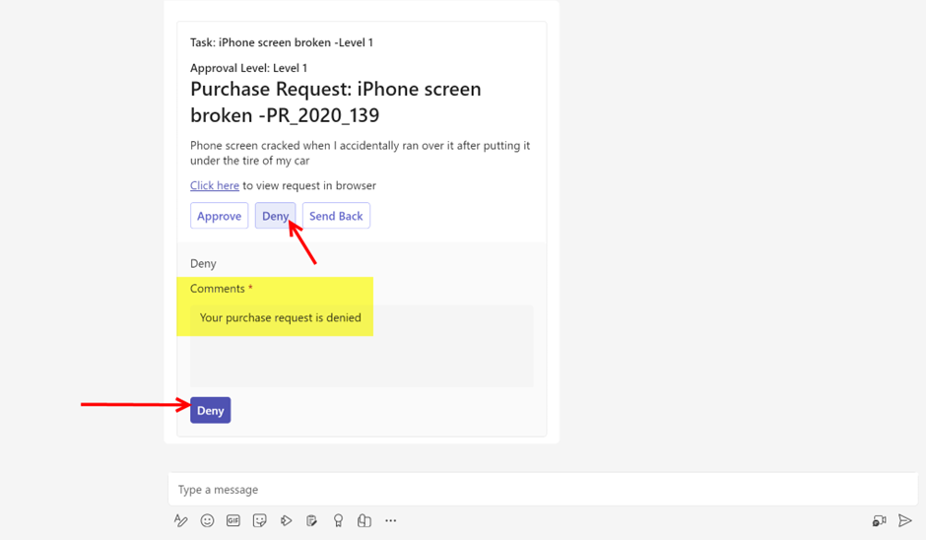Image resolution: width=926 pixels, height=540 pixels.
Task: Open the sticker picker
Action: 259,520
